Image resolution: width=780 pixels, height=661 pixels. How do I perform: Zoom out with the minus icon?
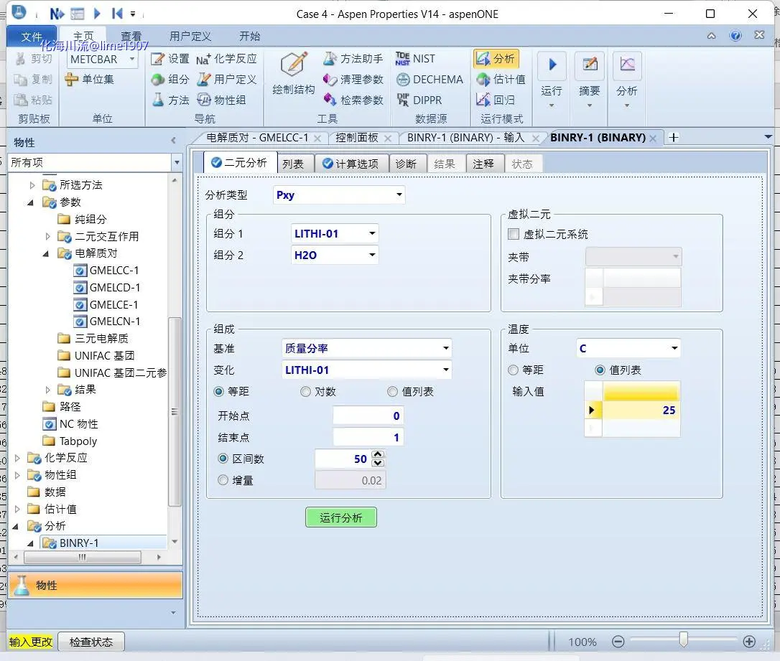tap(618, 642)
